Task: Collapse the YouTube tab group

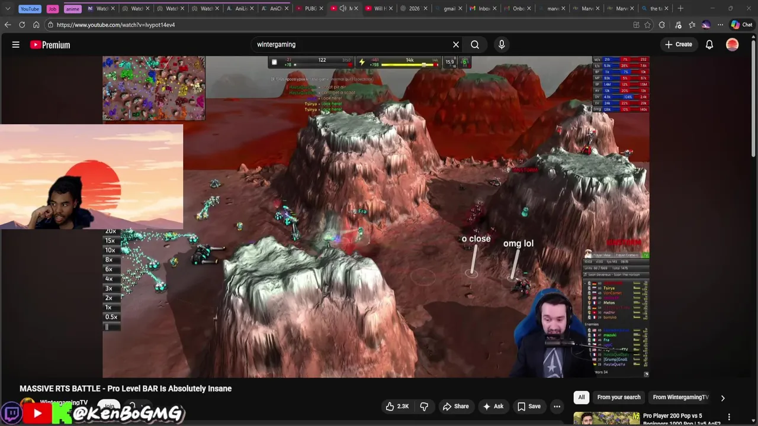Action: point(30,9)
